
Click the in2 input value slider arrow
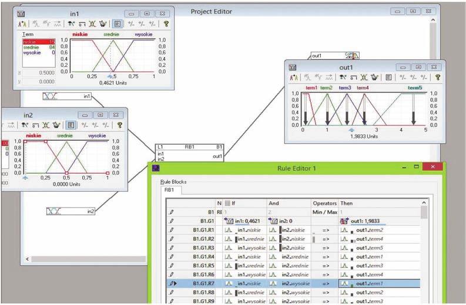25,178
